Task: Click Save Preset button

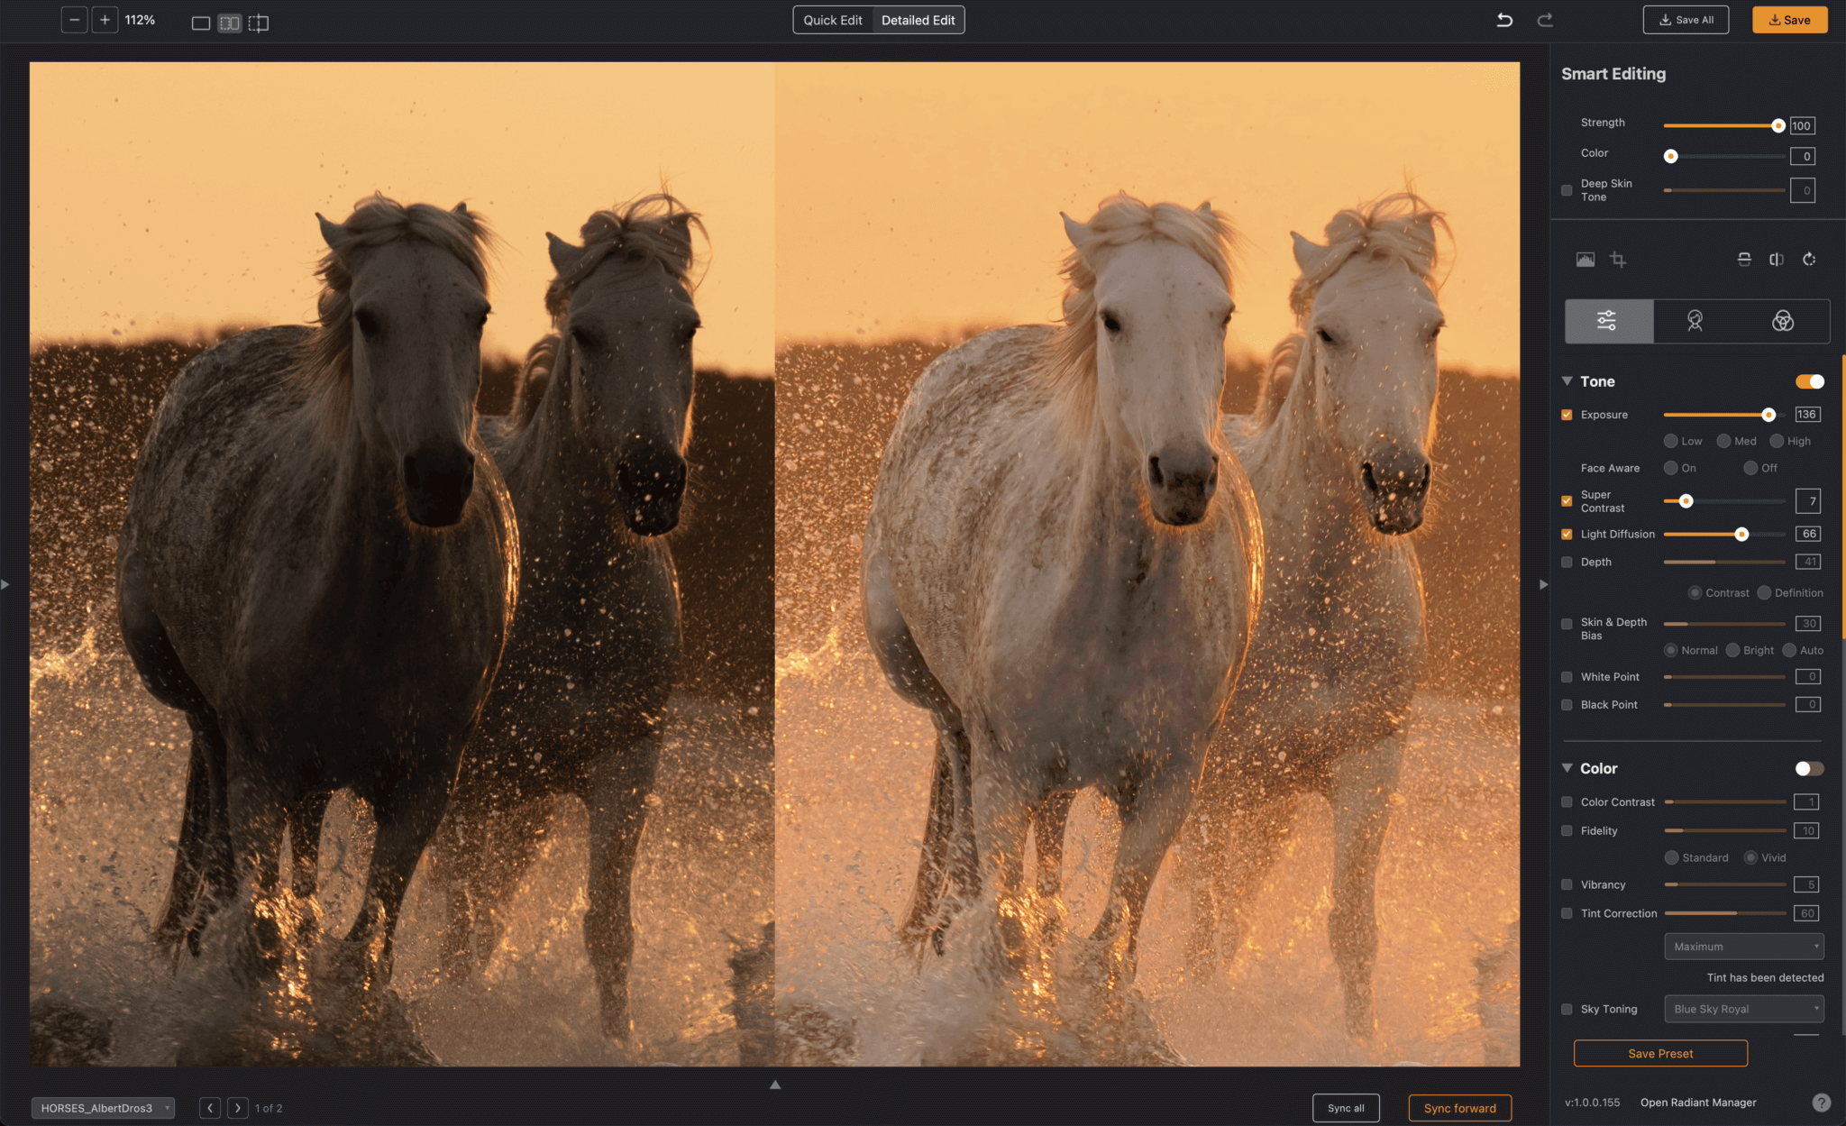Action: [1660, 1052]
